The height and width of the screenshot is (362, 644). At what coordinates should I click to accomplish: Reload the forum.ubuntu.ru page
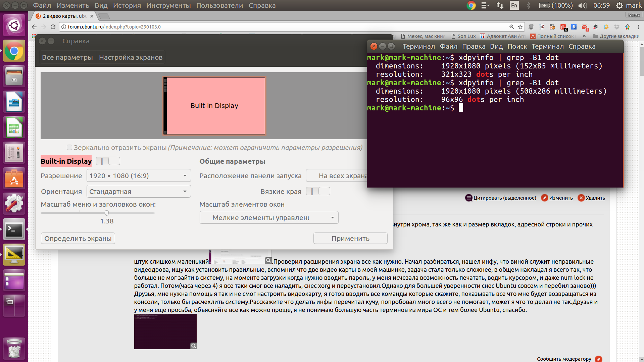[53, 27]
